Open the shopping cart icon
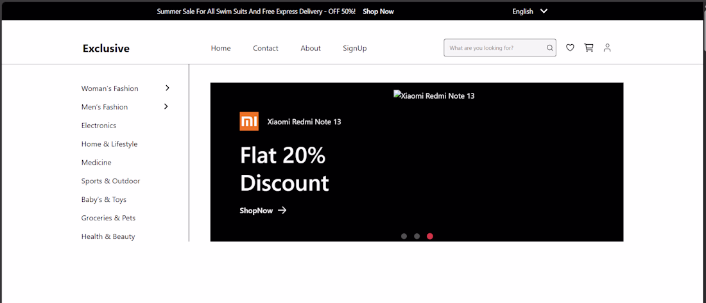Image resolution: width=706 pixels, height=303 pixels. [x=589, y=47]
